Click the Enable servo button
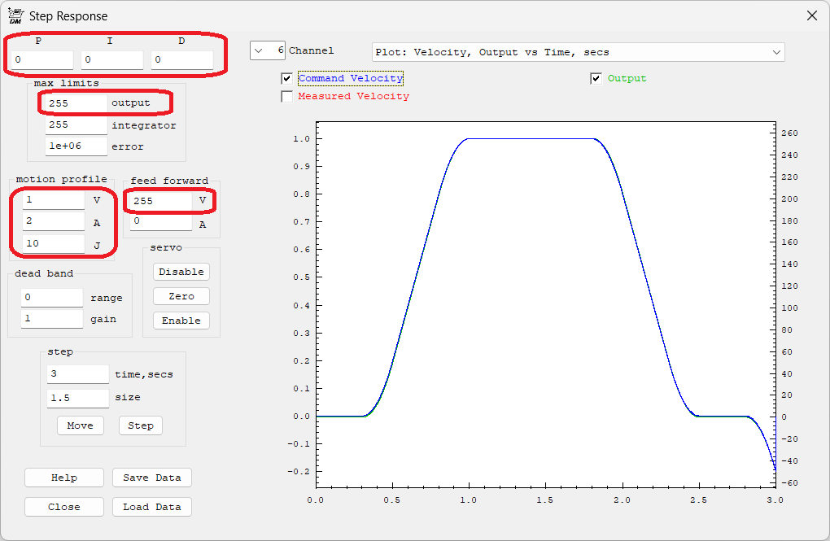 click(181, 321)
